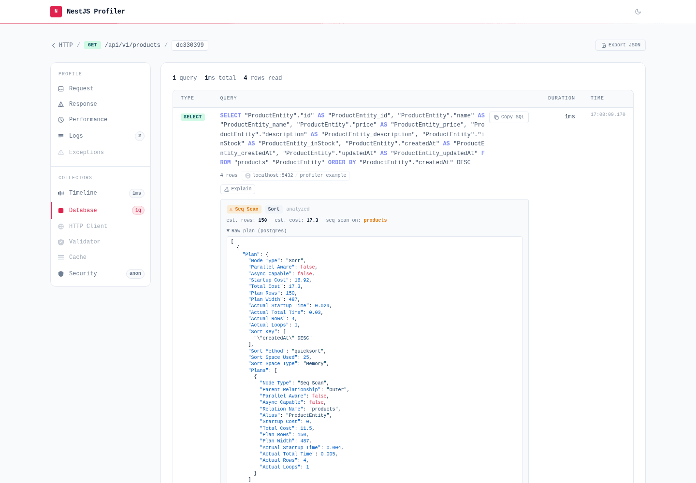The image size is (696, 483).
Task: Open the Cache collector
Action: click(x=101, y=257)
